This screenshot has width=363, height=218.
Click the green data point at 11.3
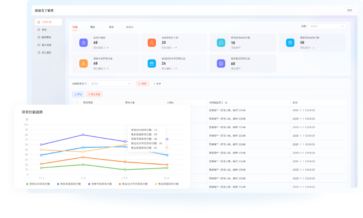[125, 170]
